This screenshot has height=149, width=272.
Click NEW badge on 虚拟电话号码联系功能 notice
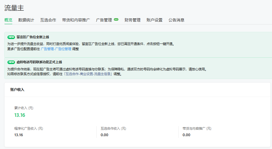tap(11, 62)
